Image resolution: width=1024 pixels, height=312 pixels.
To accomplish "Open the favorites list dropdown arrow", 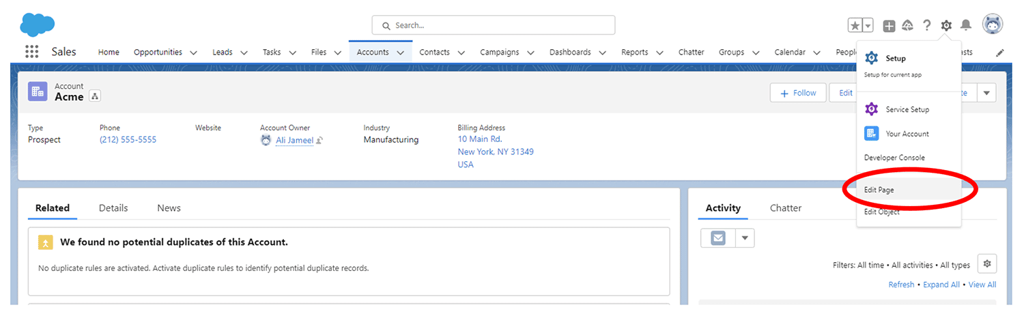I will (868, 25).
